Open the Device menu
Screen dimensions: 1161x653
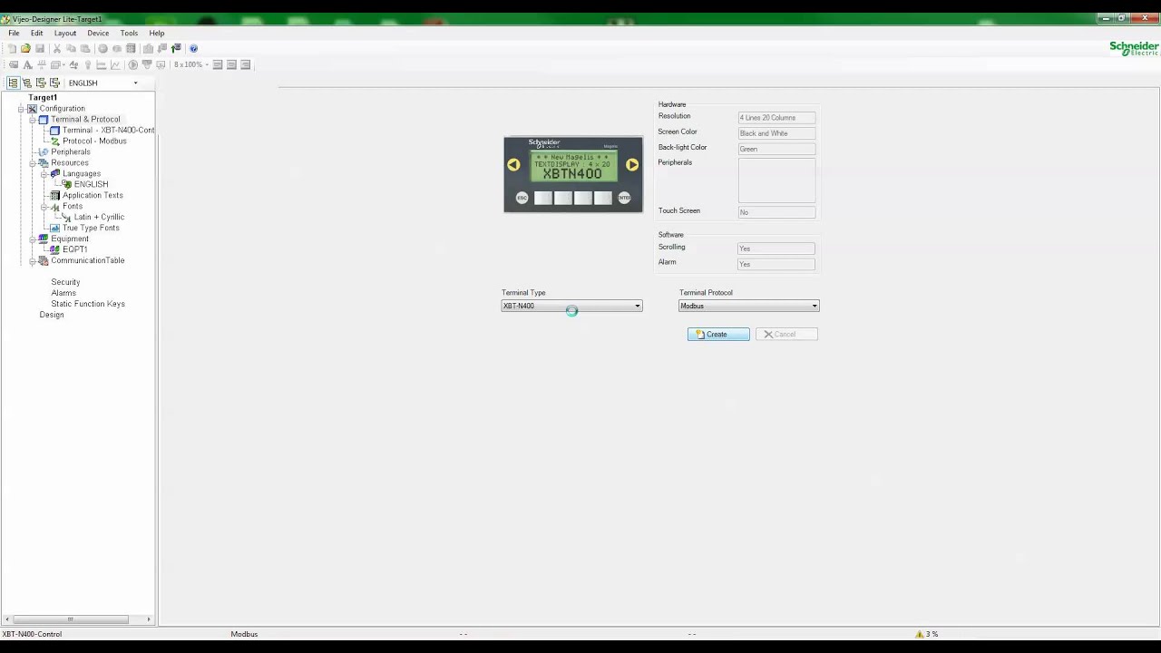(x=98, y=33)
